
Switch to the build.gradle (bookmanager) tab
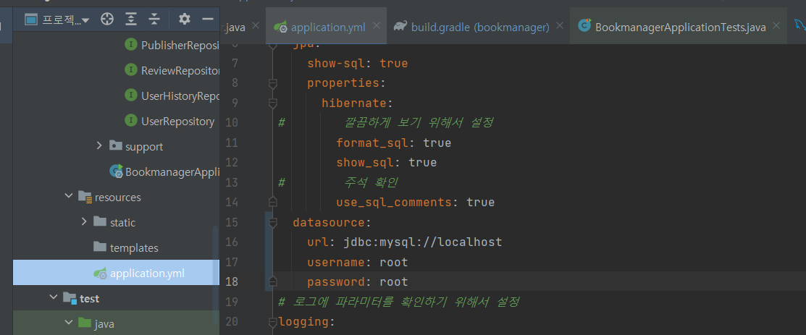(x=480, y=27)
